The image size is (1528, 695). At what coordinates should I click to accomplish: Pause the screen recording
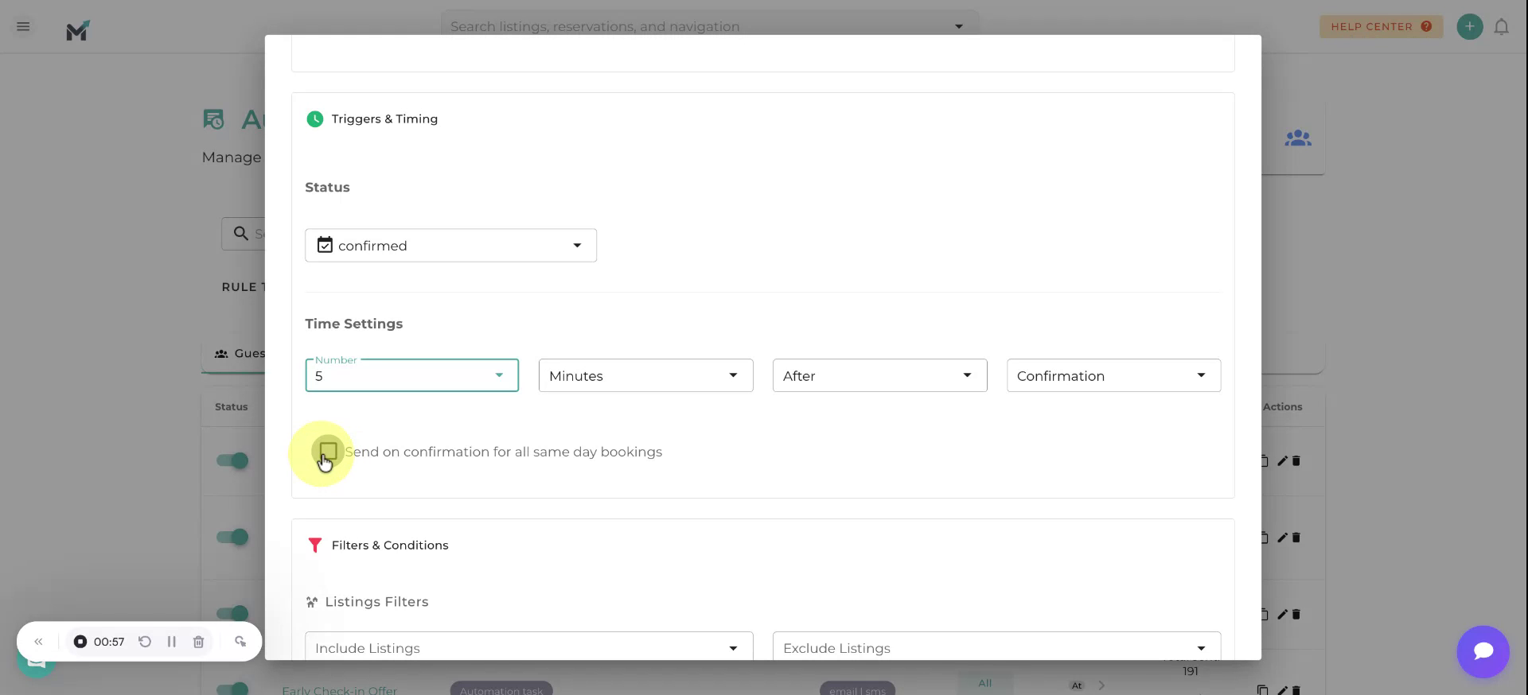171,642
